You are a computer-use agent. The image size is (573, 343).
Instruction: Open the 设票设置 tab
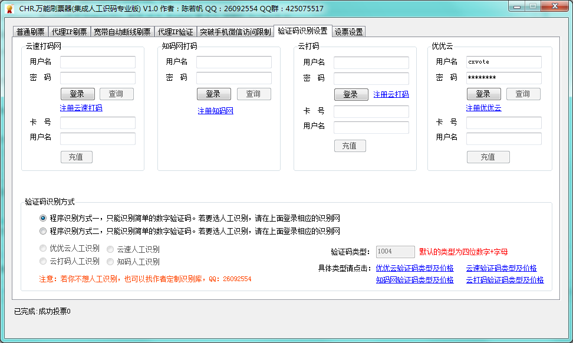(x=348, y=31)
